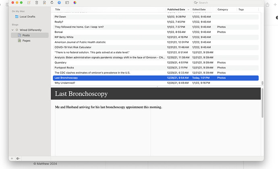
Task: Open the Photos media browser icon
Action: point(75,3)
